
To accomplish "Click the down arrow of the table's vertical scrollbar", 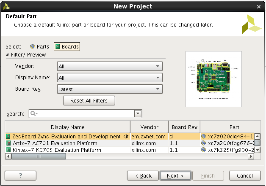I will (x=258, y=150).
